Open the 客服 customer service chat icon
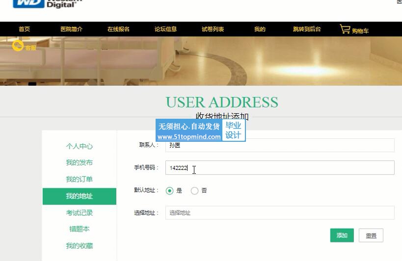Screen dimensions: 402x261 [x=18, y=46]
